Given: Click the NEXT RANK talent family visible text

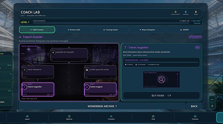Looking at the screenshot, I should click(135, 55).
